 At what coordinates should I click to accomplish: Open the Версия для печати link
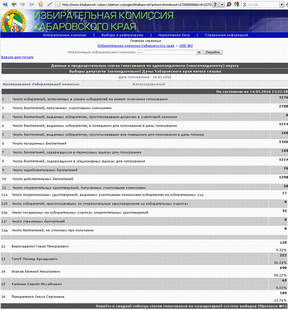point(18,57)
